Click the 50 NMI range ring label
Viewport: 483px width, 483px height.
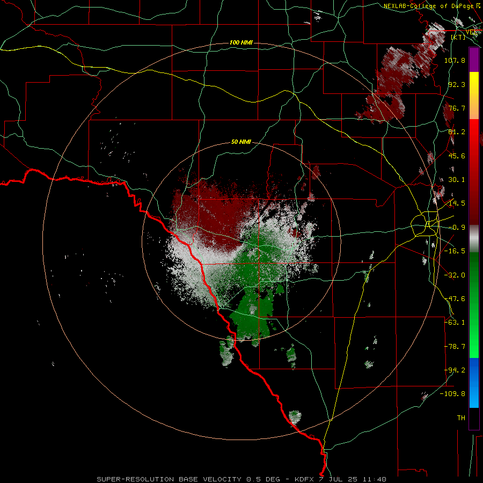241,142
